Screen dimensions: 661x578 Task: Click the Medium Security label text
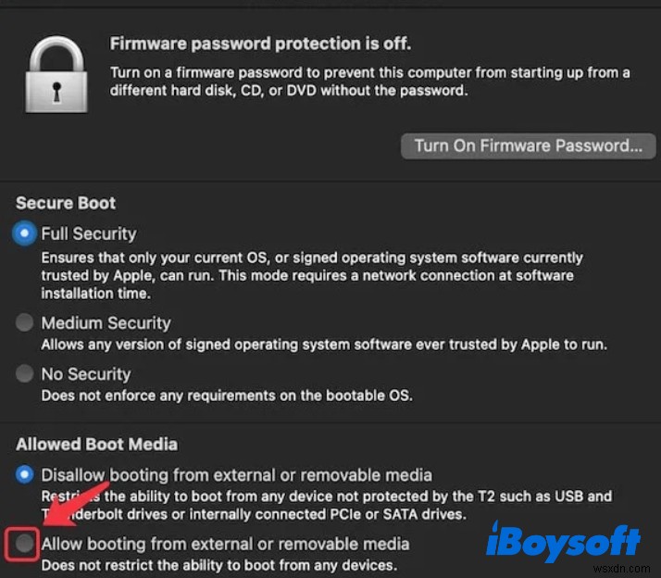click(x=106, y=323)
